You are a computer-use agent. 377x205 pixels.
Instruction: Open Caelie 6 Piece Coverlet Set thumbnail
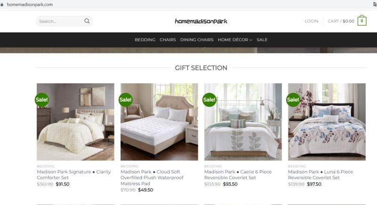pyautogui.click(x=243, y=122)
